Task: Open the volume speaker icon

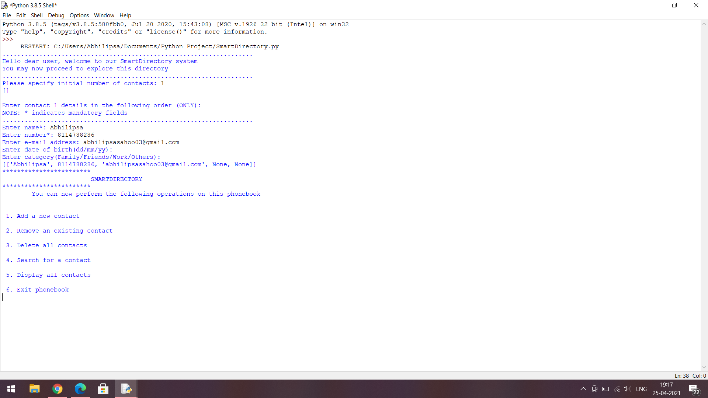Action: pyautogui.click(x=627, y=389)
